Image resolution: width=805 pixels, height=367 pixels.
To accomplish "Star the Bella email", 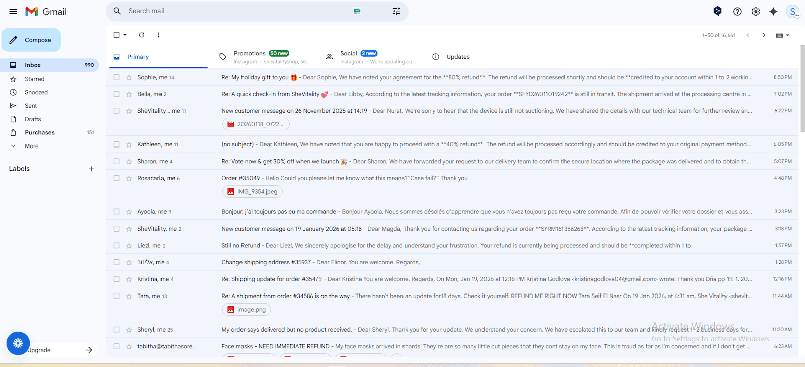I will click(x=129, y=94).
